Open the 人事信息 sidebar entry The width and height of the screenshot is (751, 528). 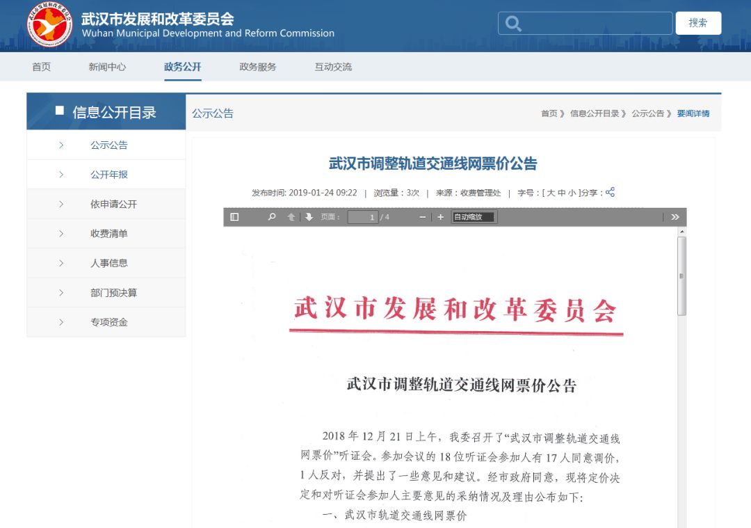click(x=109, y=263)
